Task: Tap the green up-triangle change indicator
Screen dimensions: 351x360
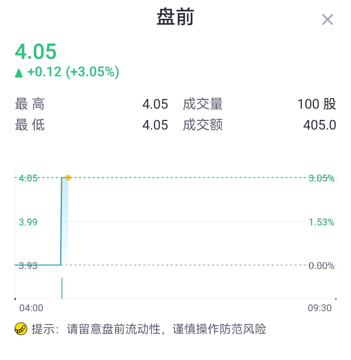Action: [x=19, y=73]
